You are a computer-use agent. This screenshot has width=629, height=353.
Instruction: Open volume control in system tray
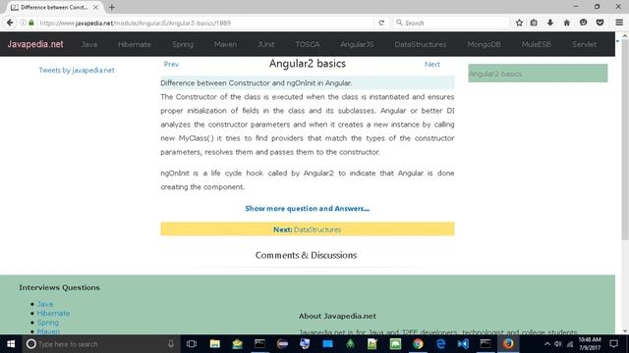click(x=558, y=344)
